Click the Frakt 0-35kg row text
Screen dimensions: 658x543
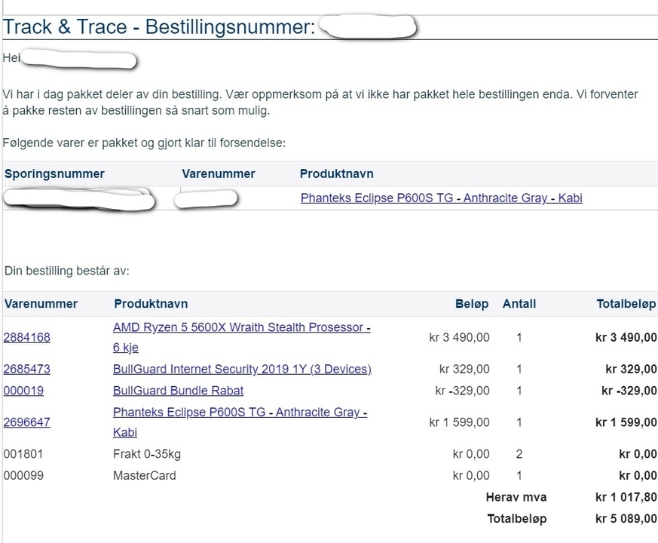pos(147,454)
